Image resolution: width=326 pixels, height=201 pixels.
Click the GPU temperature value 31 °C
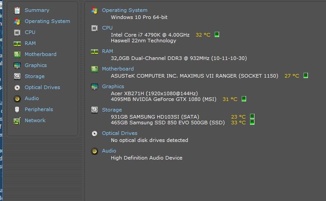pyautogui.click(x=230, y=99)
